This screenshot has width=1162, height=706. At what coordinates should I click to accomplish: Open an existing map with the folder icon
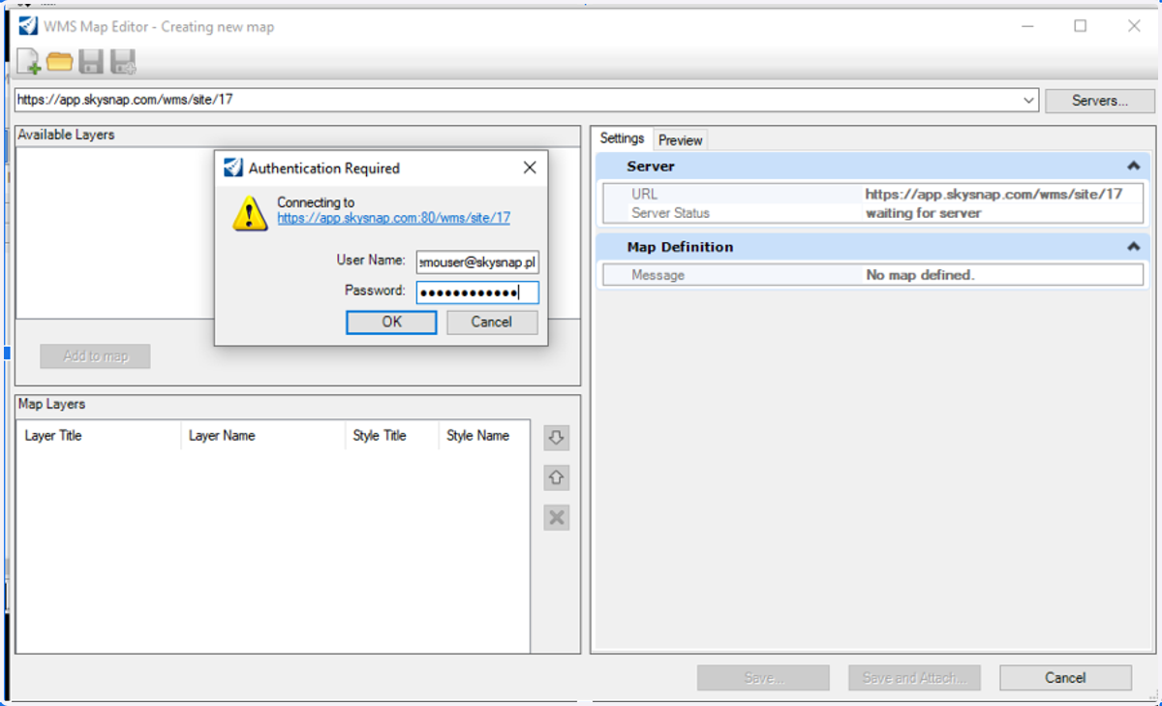[60, 62]
